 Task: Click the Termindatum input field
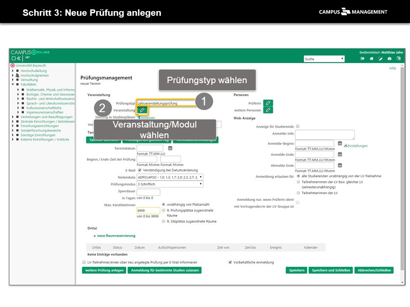coord(150,148)
